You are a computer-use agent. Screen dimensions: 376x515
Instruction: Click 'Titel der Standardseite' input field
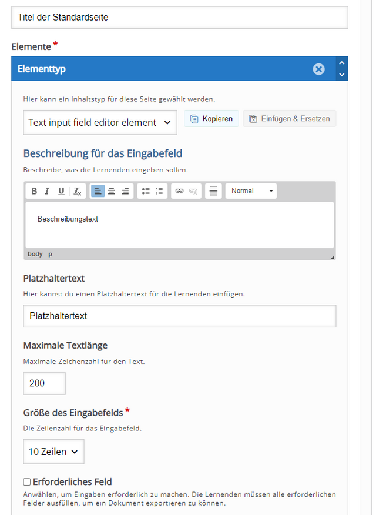click(180, 18)
